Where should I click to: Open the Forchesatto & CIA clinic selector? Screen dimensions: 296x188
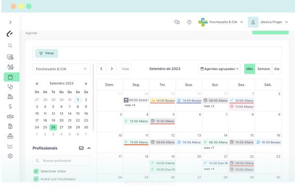(x=61, y=69)
